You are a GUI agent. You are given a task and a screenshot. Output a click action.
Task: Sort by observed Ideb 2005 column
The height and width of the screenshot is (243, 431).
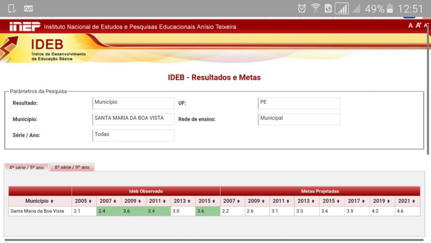click(83, 201)
